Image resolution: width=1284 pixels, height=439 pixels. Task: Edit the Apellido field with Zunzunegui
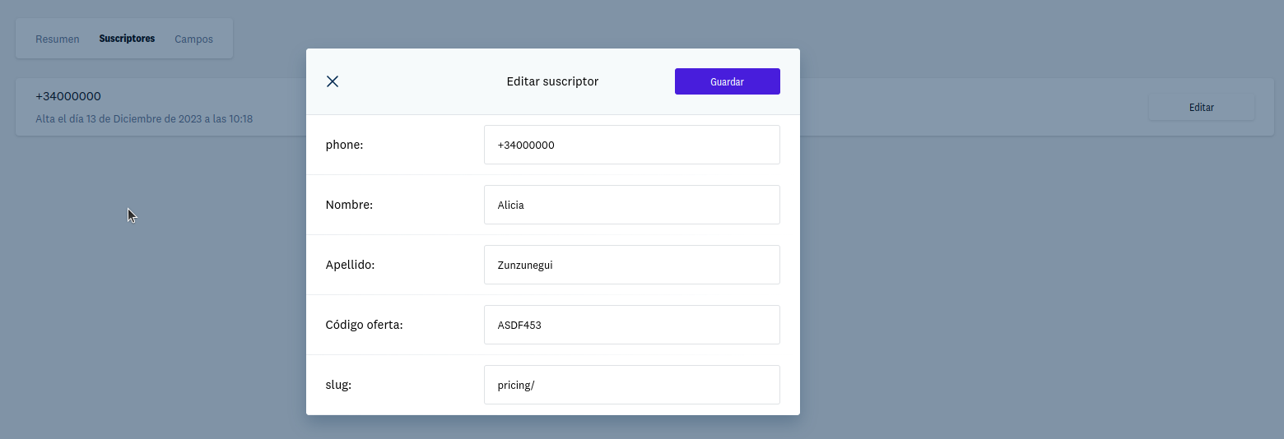click(x=632, y=265)
